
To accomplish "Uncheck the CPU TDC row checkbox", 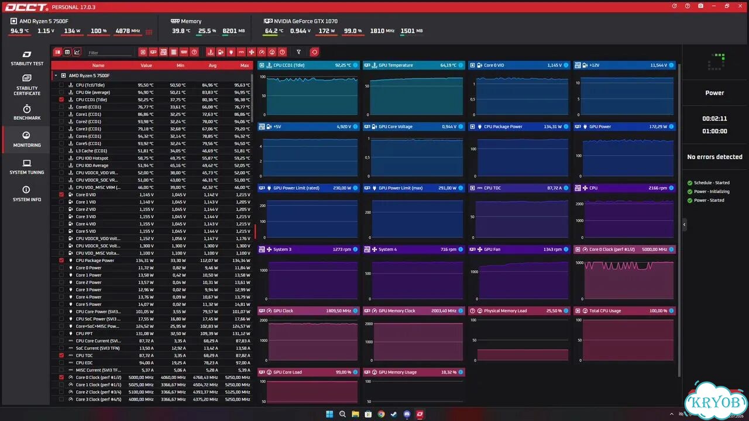I will click(61, 356).
